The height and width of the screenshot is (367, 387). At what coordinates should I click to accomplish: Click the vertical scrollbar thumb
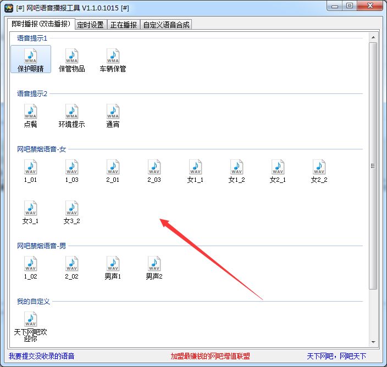pos(373,166)
